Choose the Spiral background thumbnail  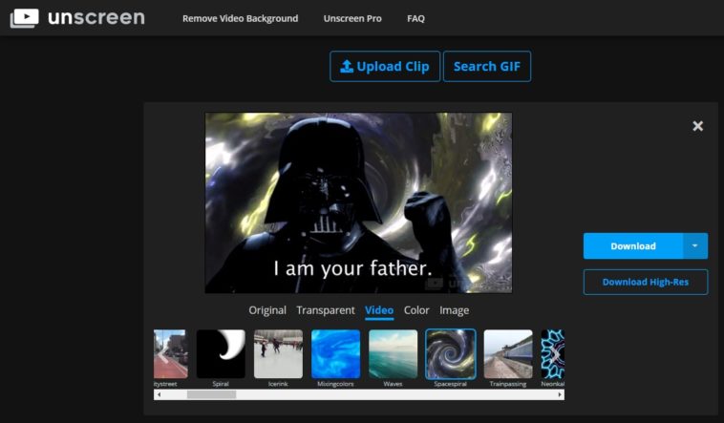pyautogui.click(x=221, y=354)
